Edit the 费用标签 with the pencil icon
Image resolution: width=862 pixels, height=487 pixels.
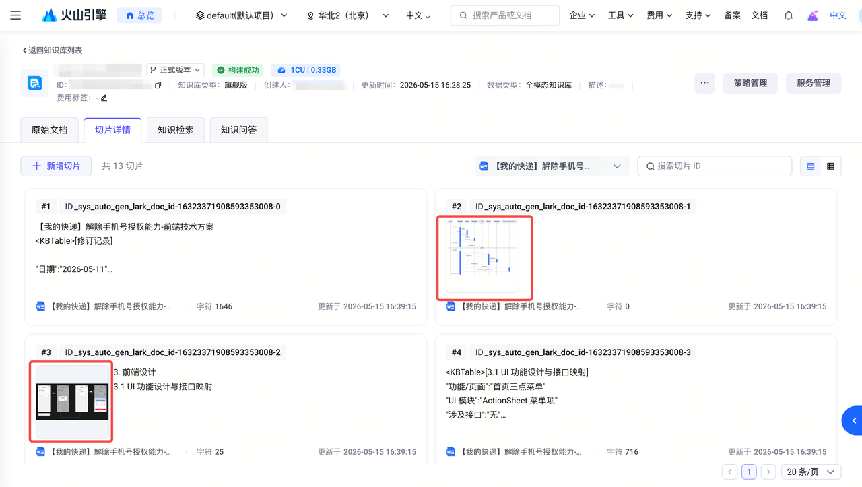coord(104,98)
